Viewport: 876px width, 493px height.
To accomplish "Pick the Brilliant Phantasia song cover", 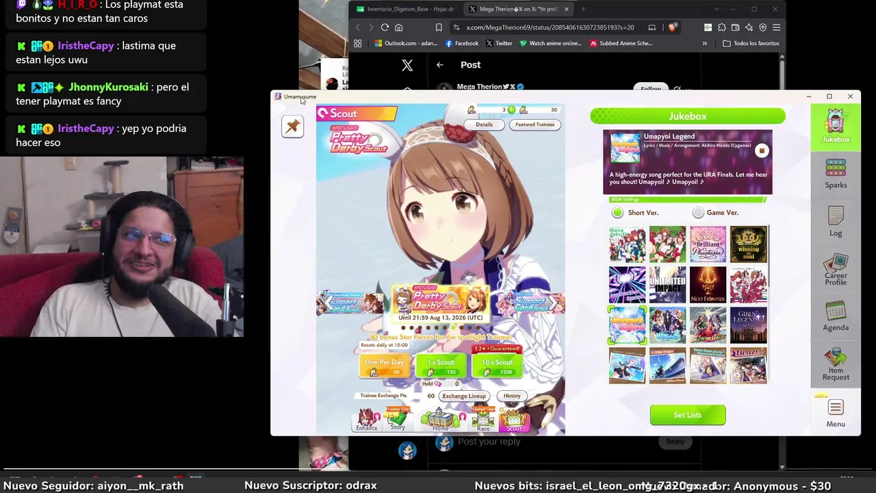I will coord(708,244).
